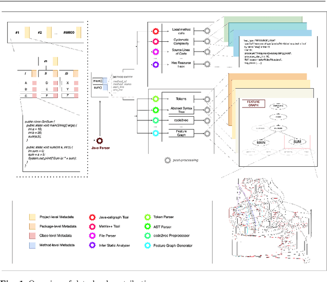Select the sum() method entry

(97, 88)
